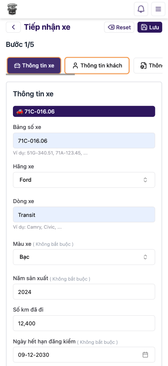This screenshot has height=366, width=168.
Task: Open the Màu xe Bạc dropdown
Action: [x=84, y=257]
